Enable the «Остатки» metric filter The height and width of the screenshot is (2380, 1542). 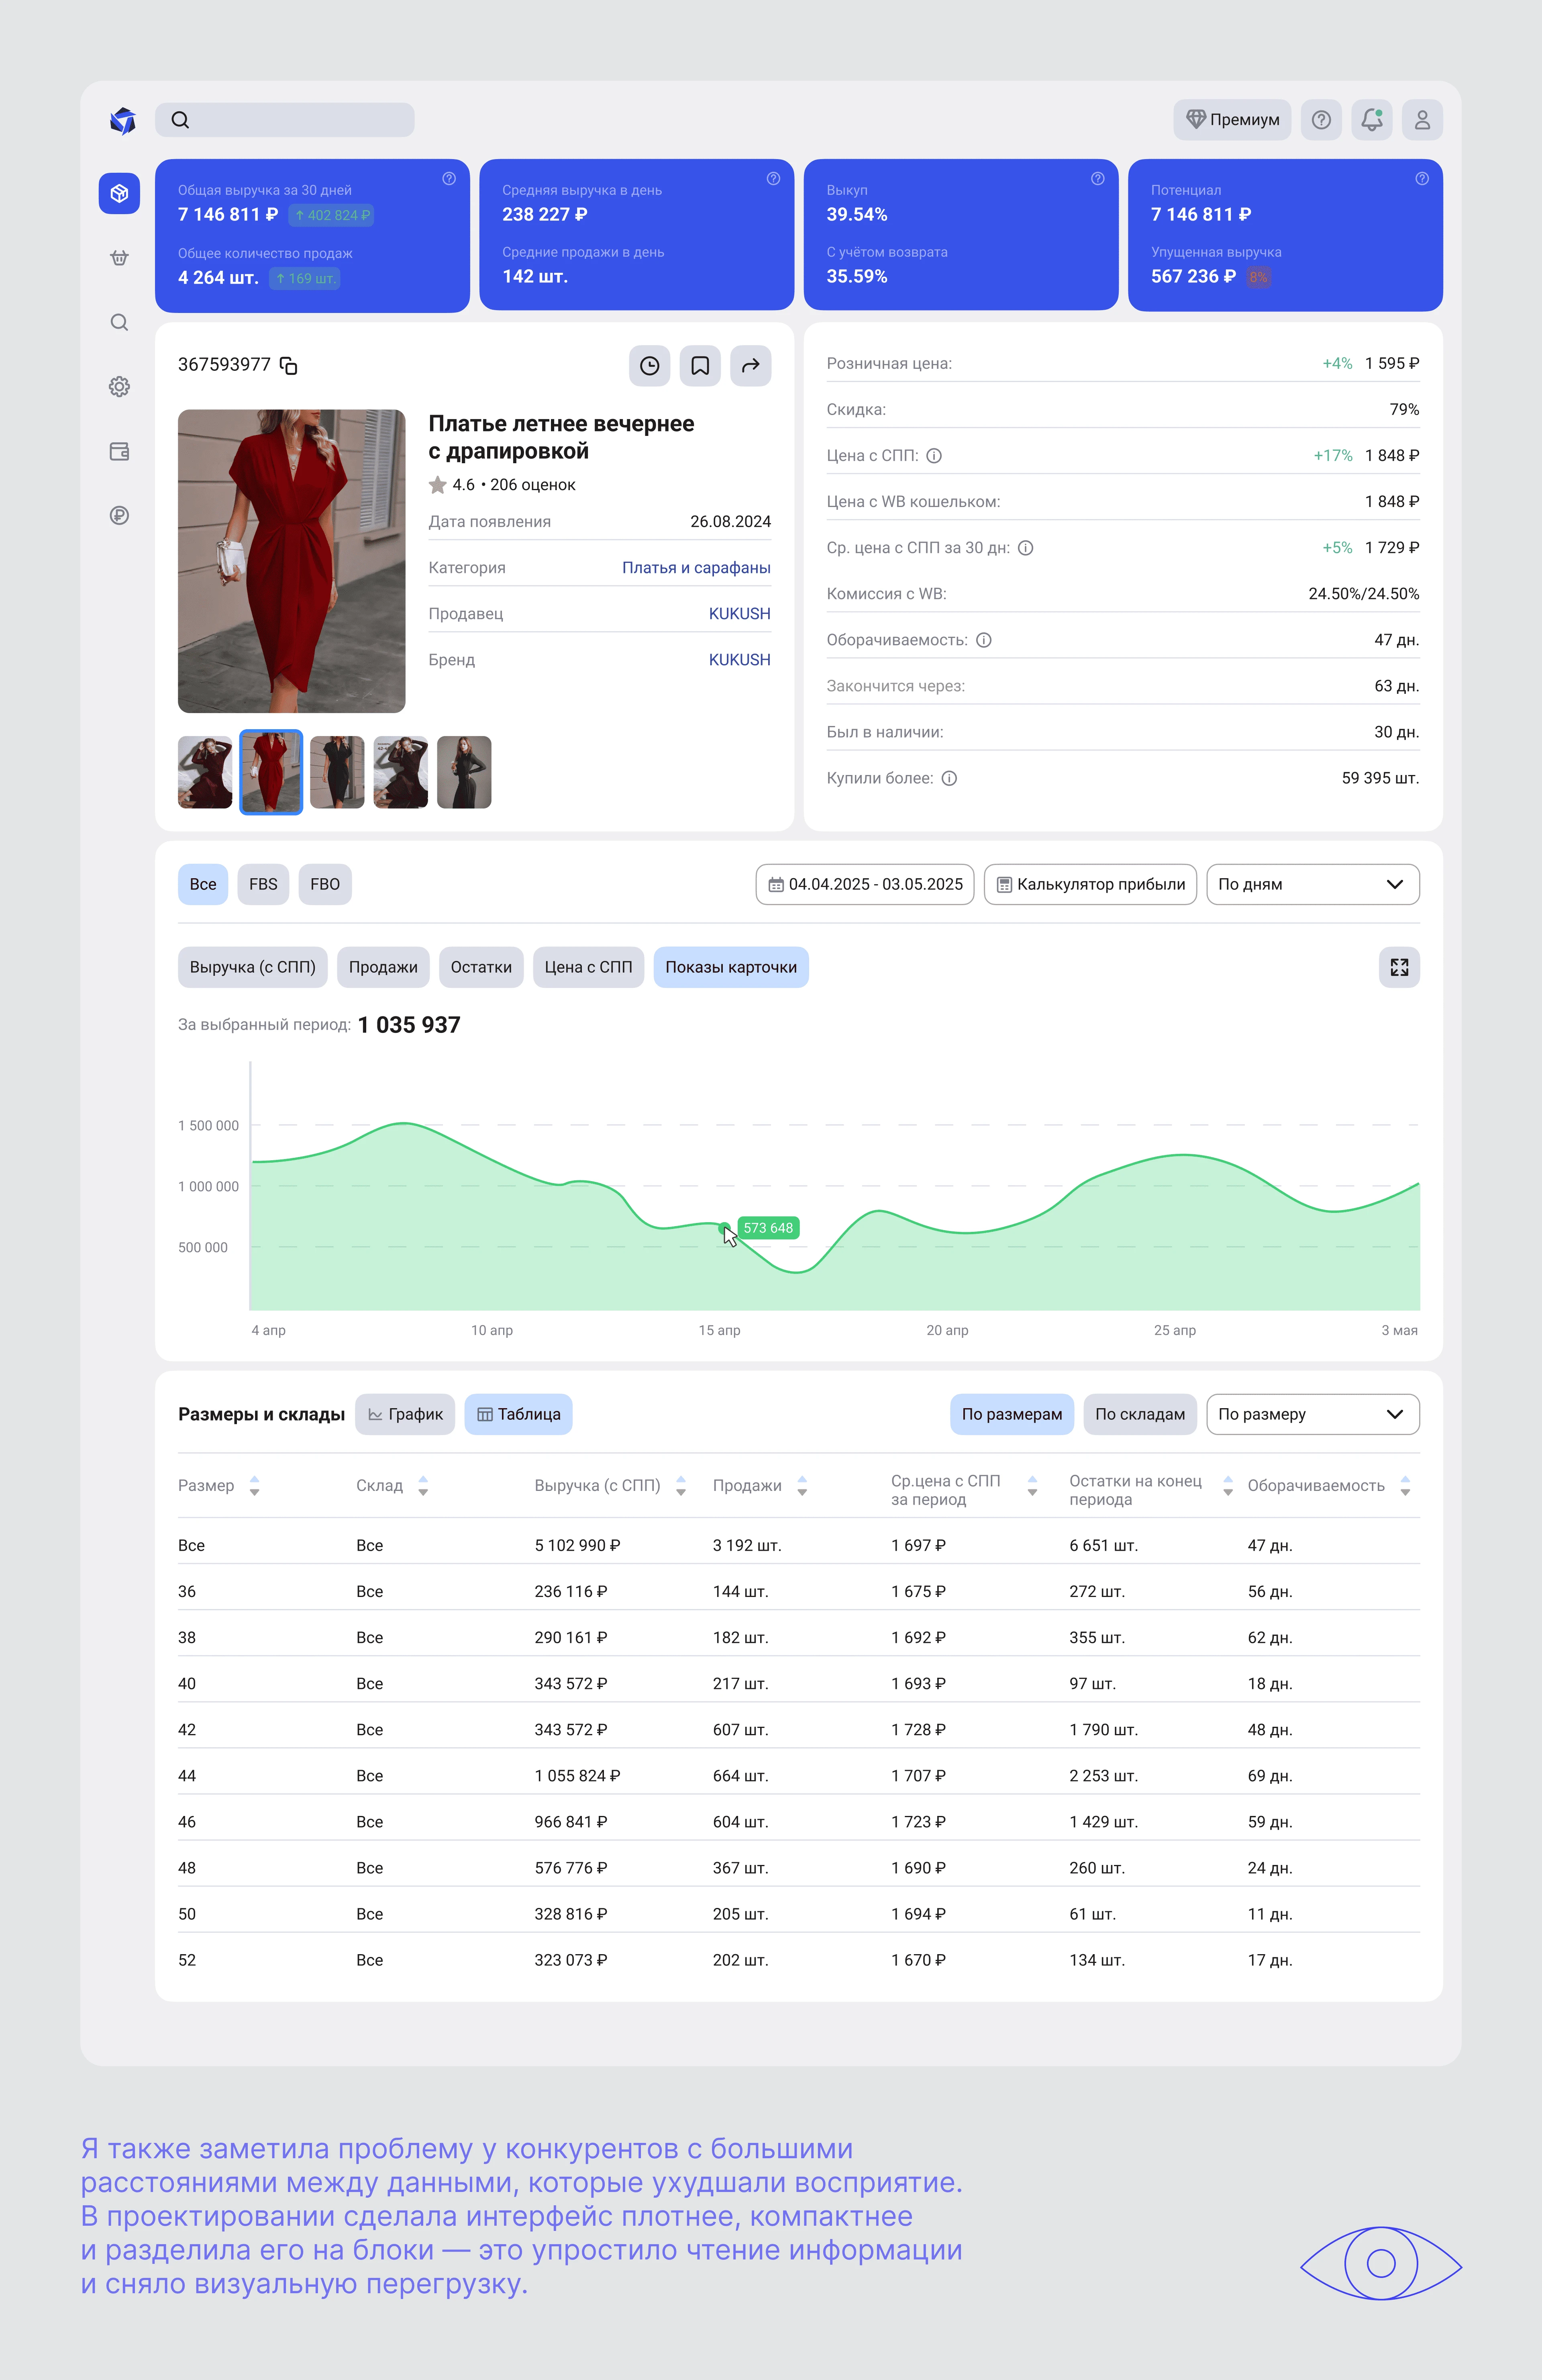pos(481,967)
